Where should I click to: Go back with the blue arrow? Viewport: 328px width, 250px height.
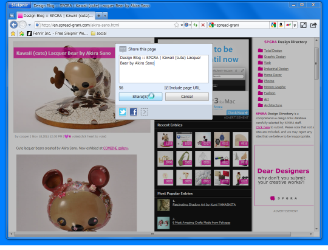tap(14, 25)
